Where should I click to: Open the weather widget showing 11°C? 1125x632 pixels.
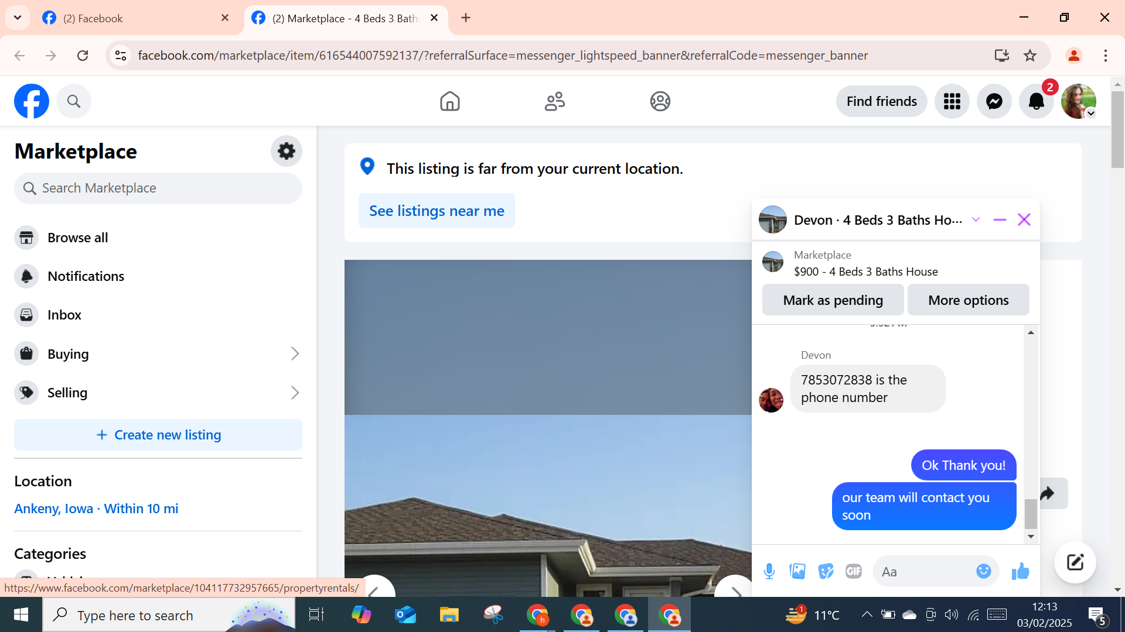pyautogui.click(x=812, y=615)
